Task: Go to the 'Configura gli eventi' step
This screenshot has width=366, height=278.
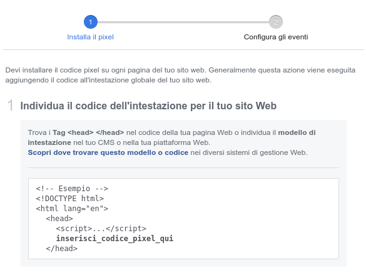Action: (276, 37)
